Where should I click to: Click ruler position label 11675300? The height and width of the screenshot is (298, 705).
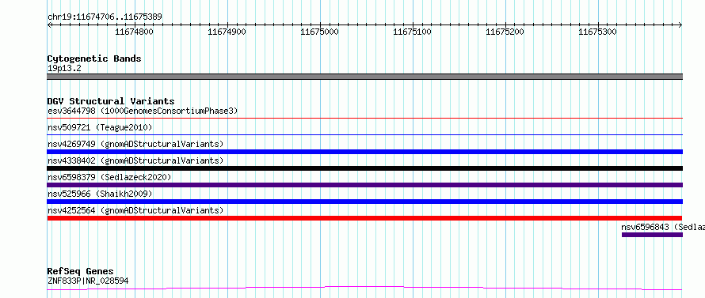coord(597,32)
